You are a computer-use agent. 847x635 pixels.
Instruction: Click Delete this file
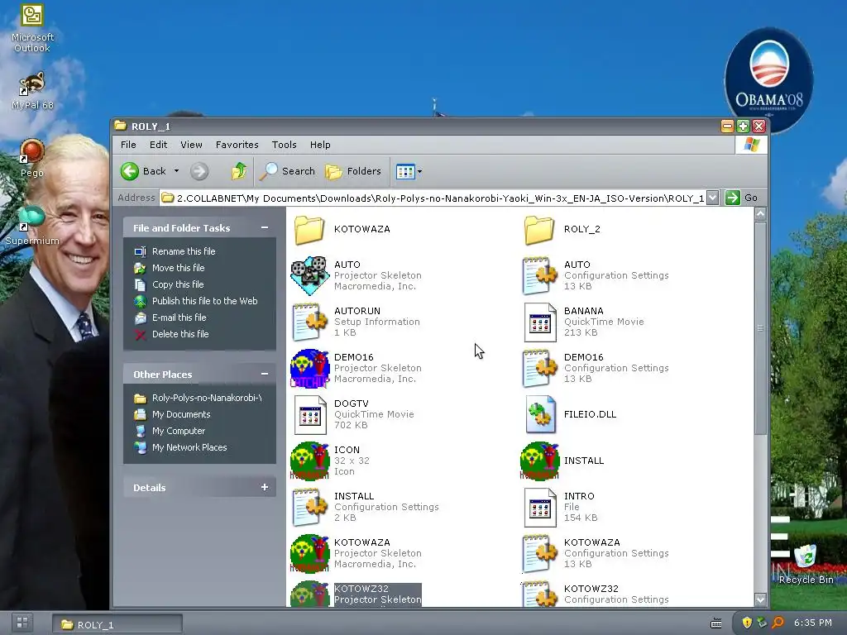pyautogui.click(x=180, y=334)
